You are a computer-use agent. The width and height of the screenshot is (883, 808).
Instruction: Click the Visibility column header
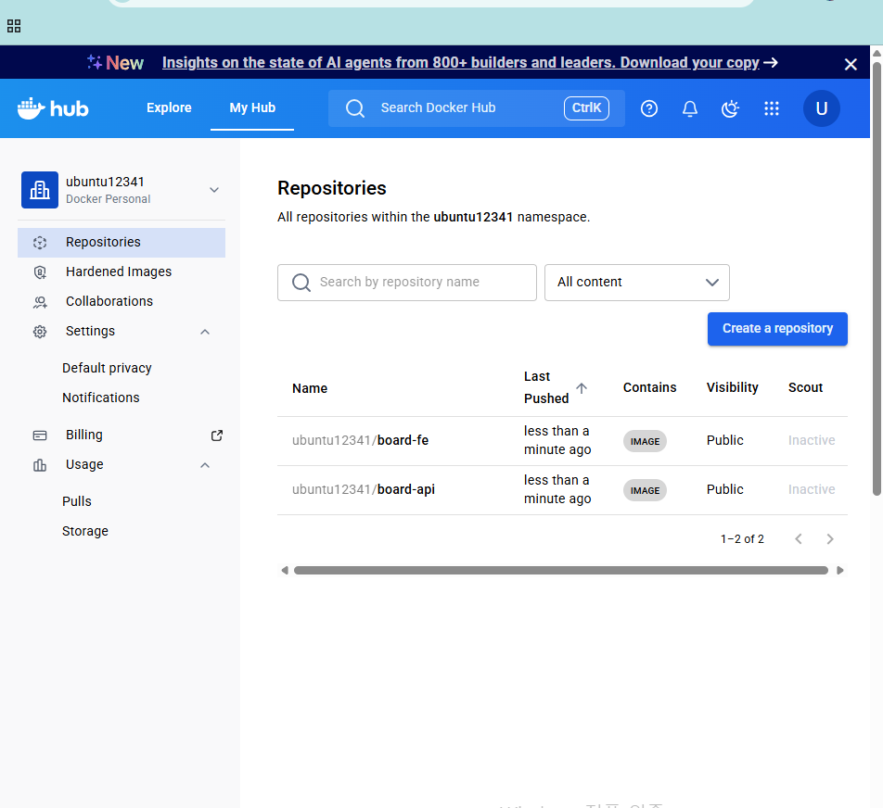(x=732, y=387)
